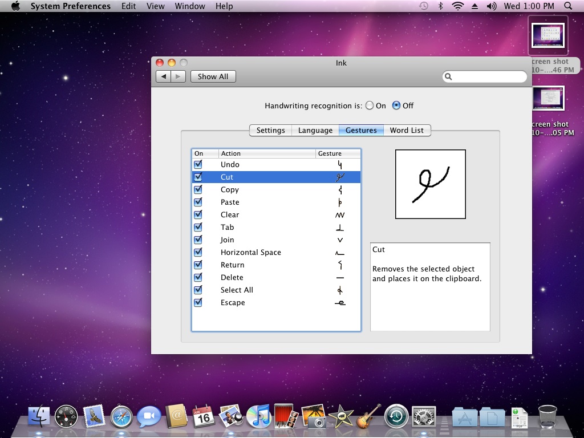This screenshot has height=438, width=584.
Task: Open Finder from the dock
Action: click(39, 416)
